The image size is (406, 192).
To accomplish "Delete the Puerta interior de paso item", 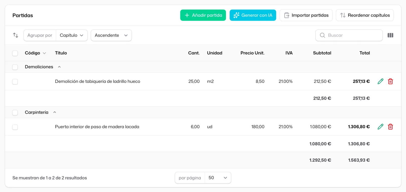I will coord(390,127).
